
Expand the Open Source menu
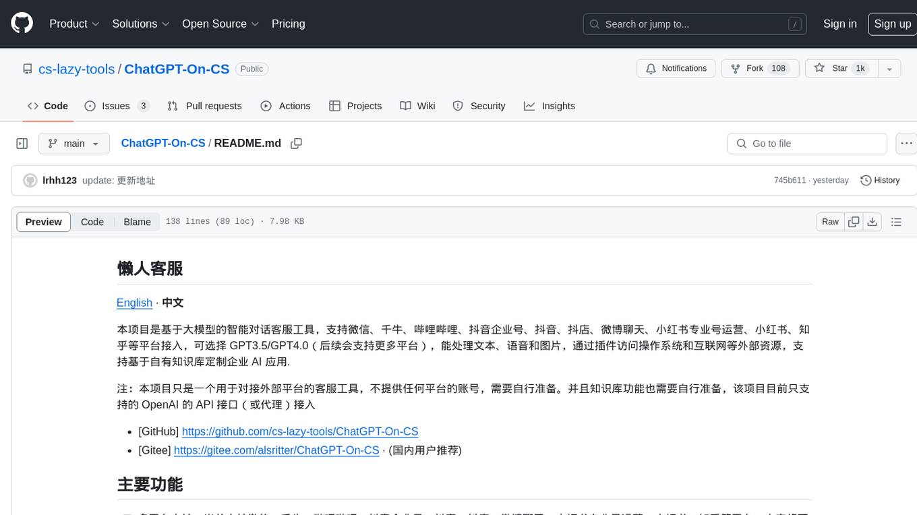coord(220,24)
